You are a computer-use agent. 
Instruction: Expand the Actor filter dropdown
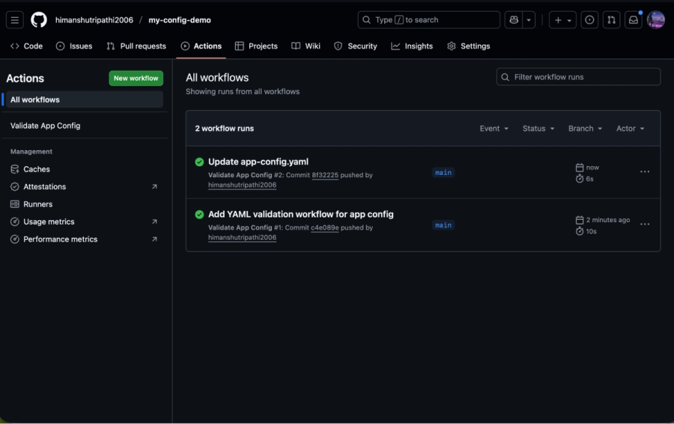[x=630, y=129]
